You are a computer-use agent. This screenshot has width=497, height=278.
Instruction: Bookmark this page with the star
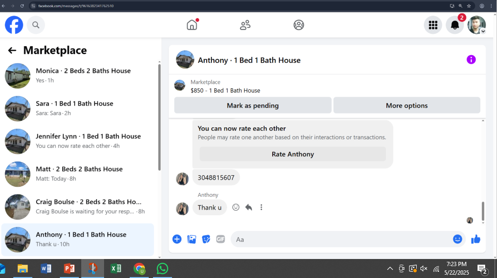[x=469, y=6]
